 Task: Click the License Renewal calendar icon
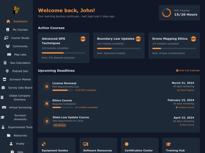(47, 87)
